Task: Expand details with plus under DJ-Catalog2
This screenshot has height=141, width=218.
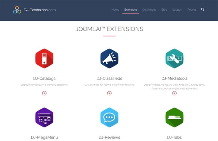Action: point(44,93)
